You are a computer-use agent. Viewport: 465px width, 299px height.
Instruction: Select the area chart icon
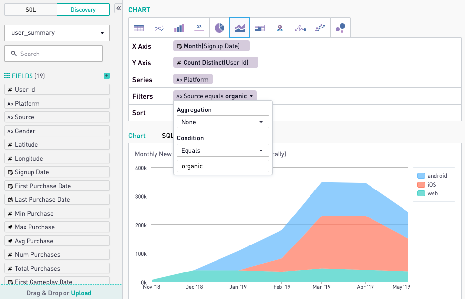(239, 27)
